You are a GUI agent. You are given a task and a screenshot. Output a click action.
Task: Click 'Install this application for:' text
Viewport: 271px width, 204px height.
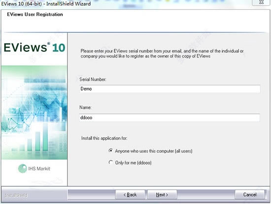point(104,138)
